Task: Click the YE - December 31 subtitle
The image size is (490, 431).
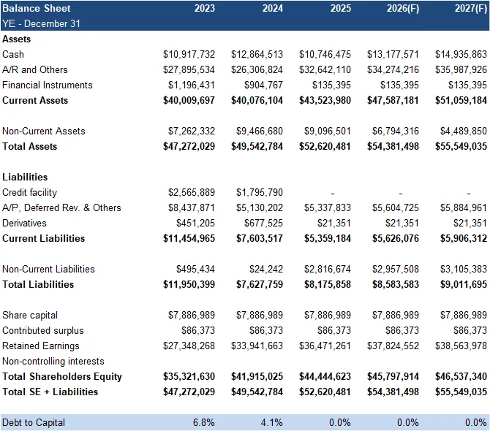Action: pos(42,23)
